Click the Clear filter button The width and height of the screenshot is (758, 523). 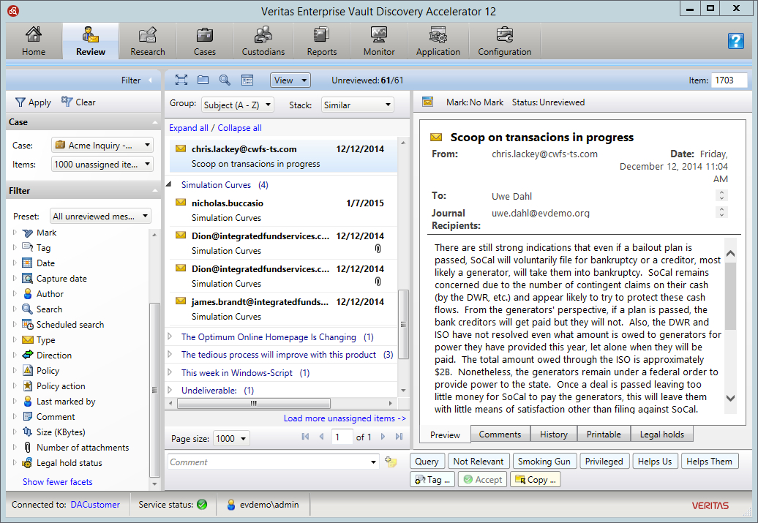tap(78, 102)
